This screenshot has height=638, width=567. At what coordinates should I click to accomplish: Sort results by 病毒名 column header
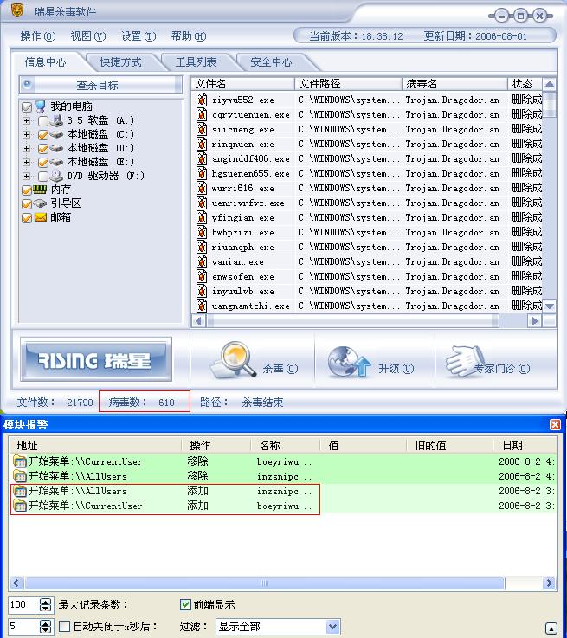click(454, 84)
